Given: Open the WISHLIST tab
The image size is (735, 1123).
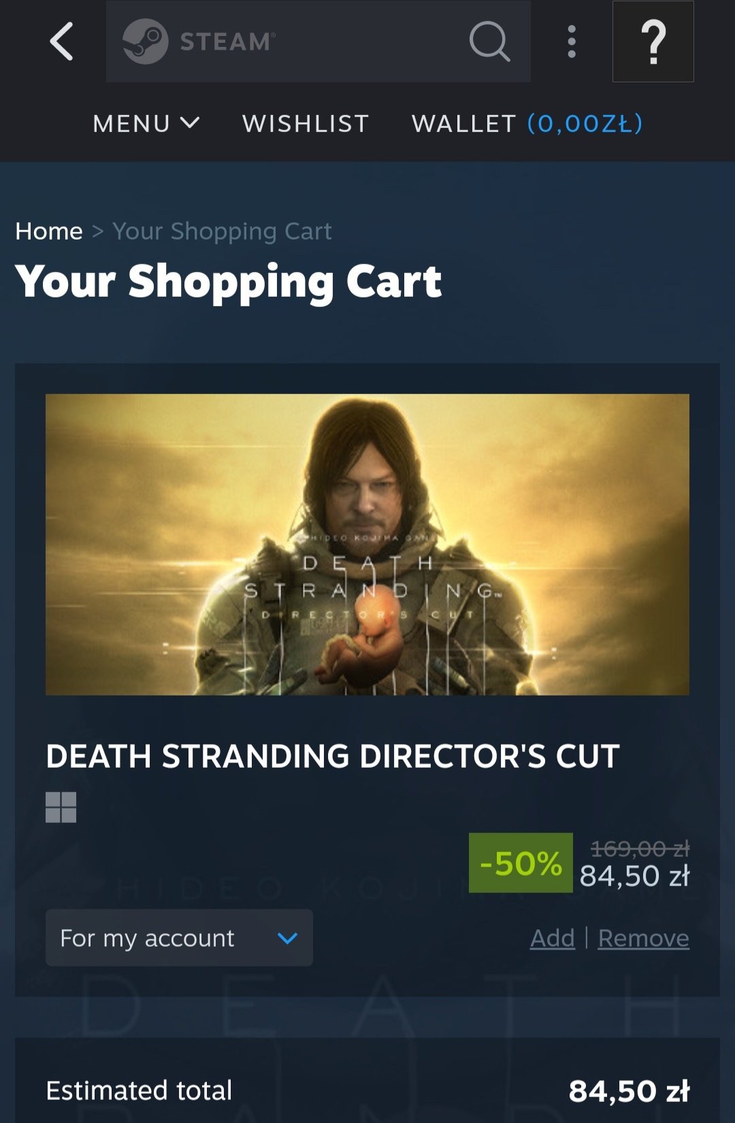Looking at the screenshot, I should (306, 123).
